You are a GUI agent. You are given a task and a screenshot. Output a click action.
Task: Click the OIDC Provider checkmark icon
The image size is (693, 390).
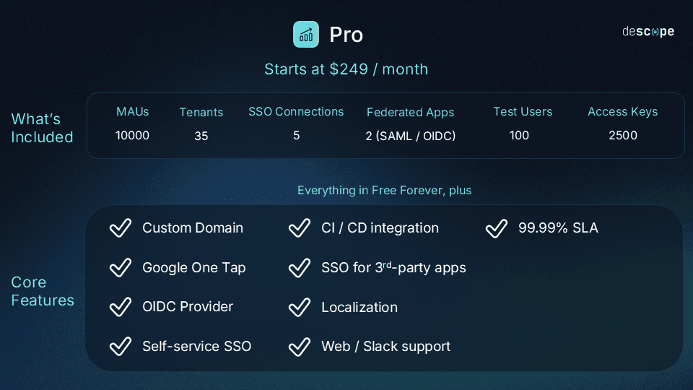(x=120, y=307)
